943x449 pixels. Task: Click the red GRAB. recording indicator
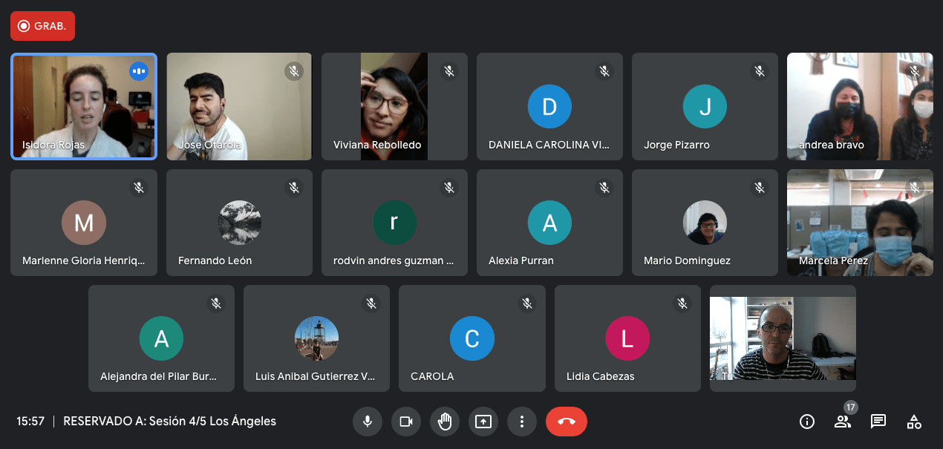pos(42,26)
